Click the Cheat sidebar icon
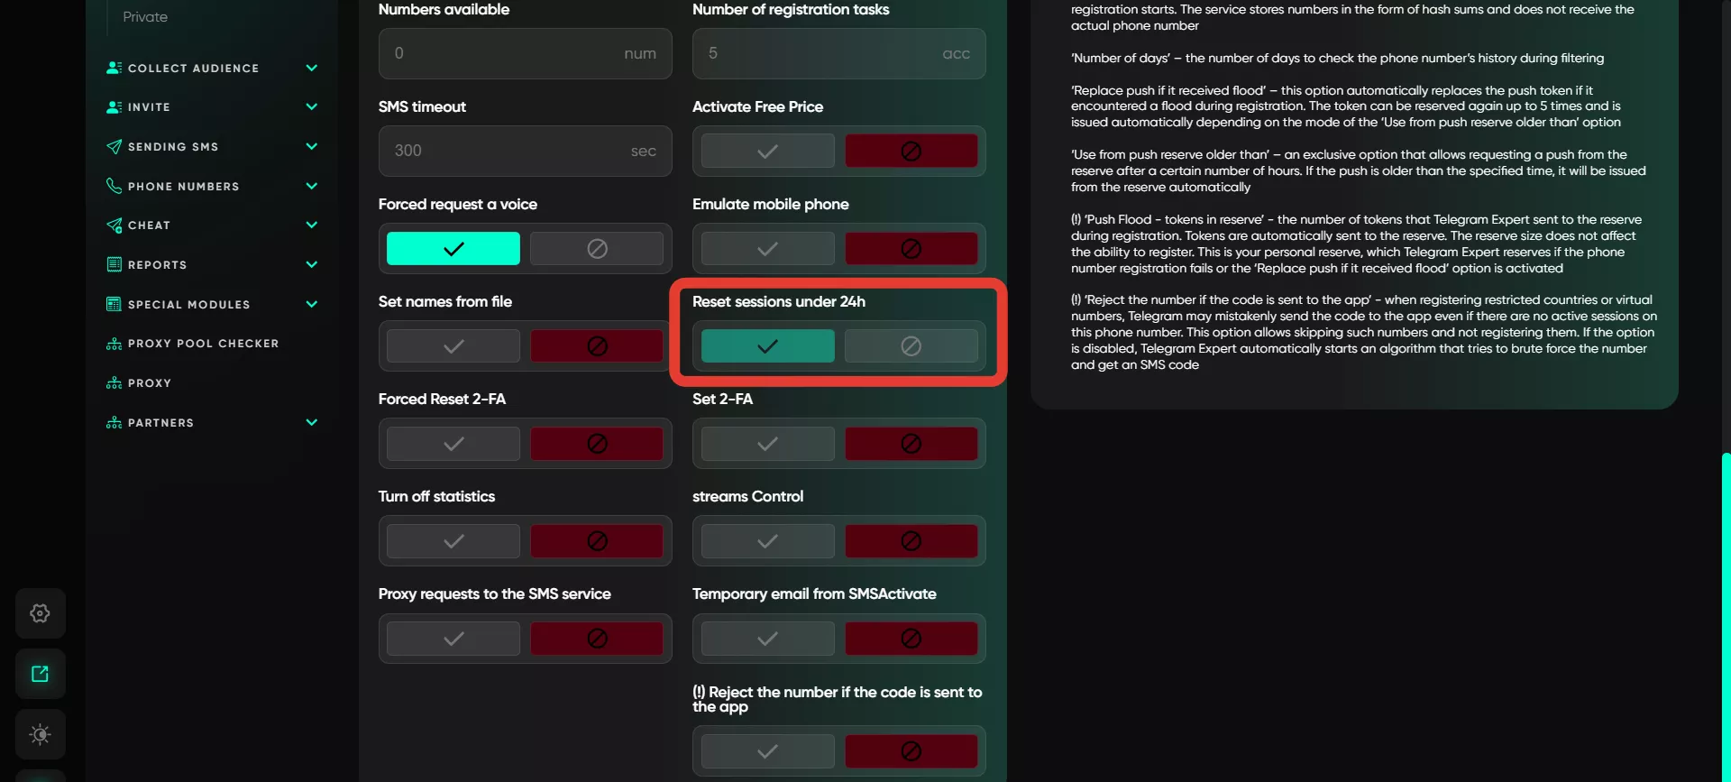 pyautogui.click(x=114, y=225)
